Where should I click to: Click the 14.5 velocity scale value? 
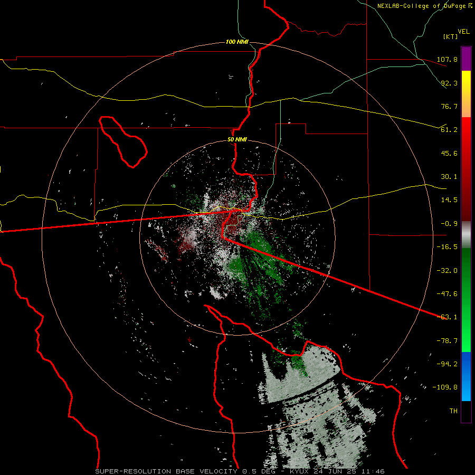pyautogui.click(x=449, y=200)
